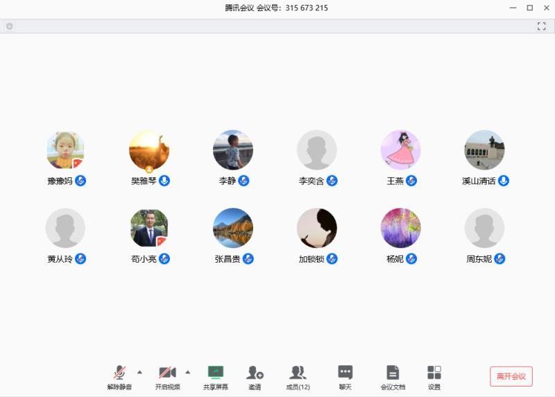Click the name label 豫豫妈
The width and height of the screenshot is (555, 397).
coord(60,181)
